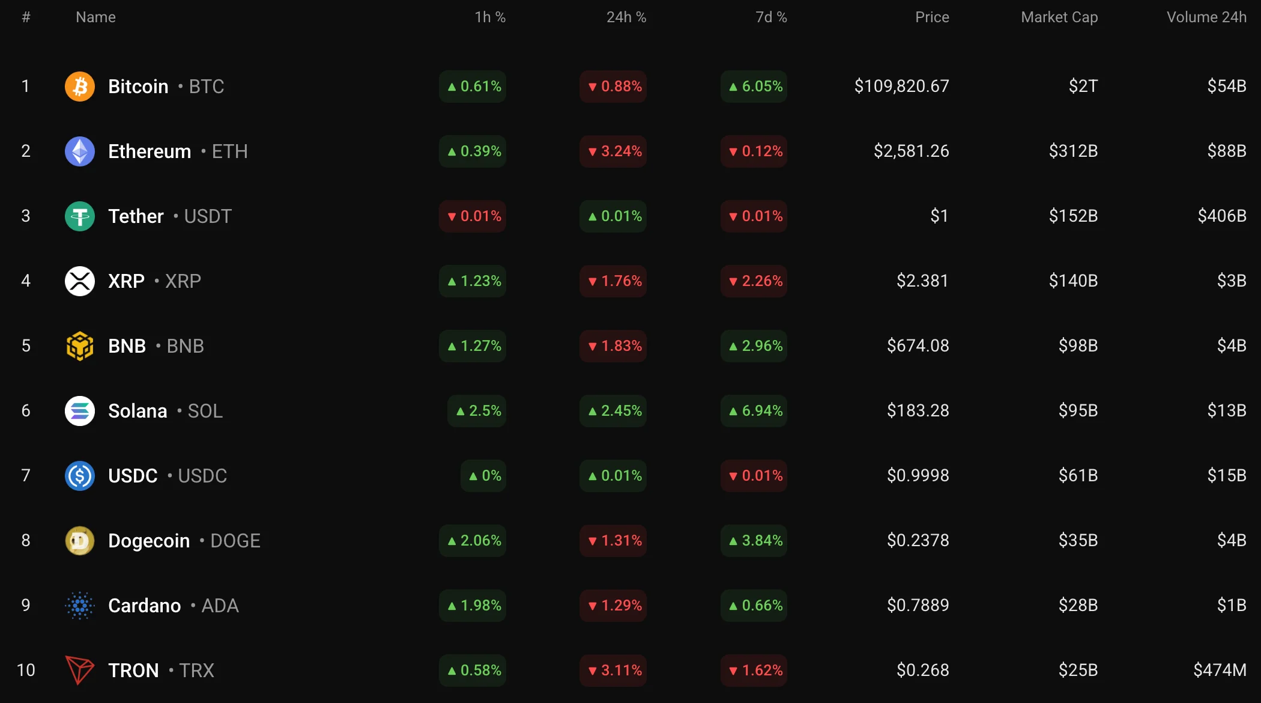
Task: Sort by the 24h % column header
Action: tap(626, 17)
